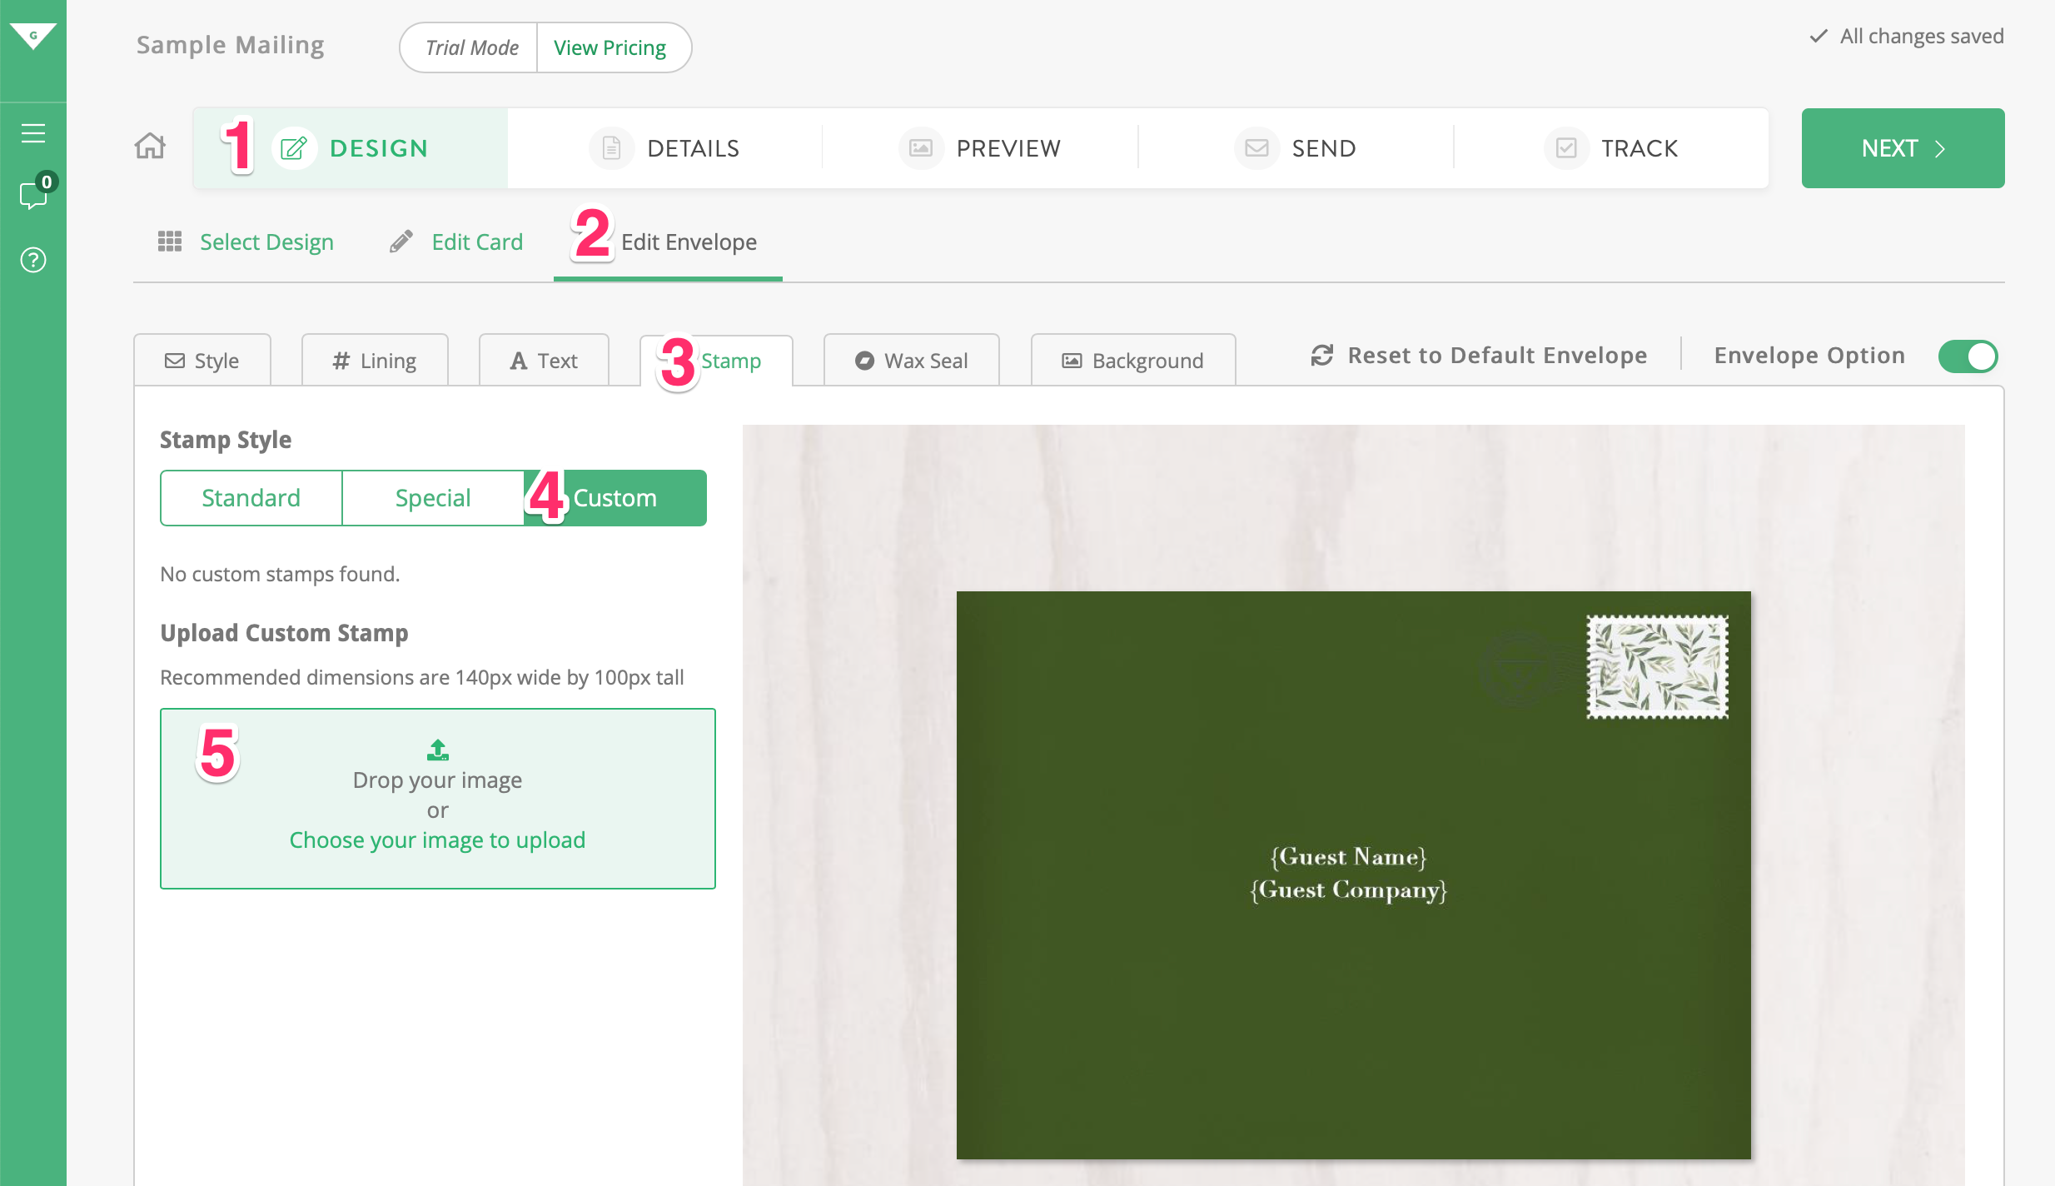Click the Sample Mailing title
Screen dimensions: 2055x1186
click(231, 45)
